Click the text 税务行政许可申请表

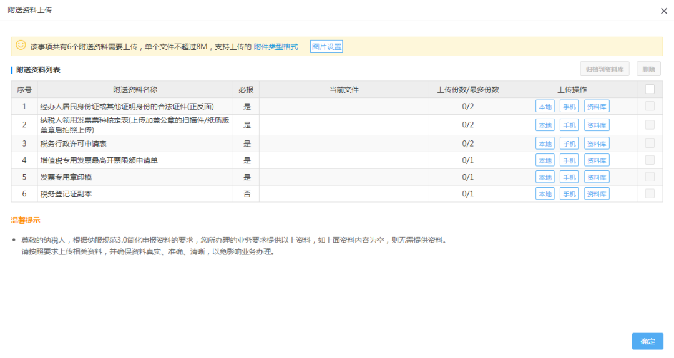(73, 143)
